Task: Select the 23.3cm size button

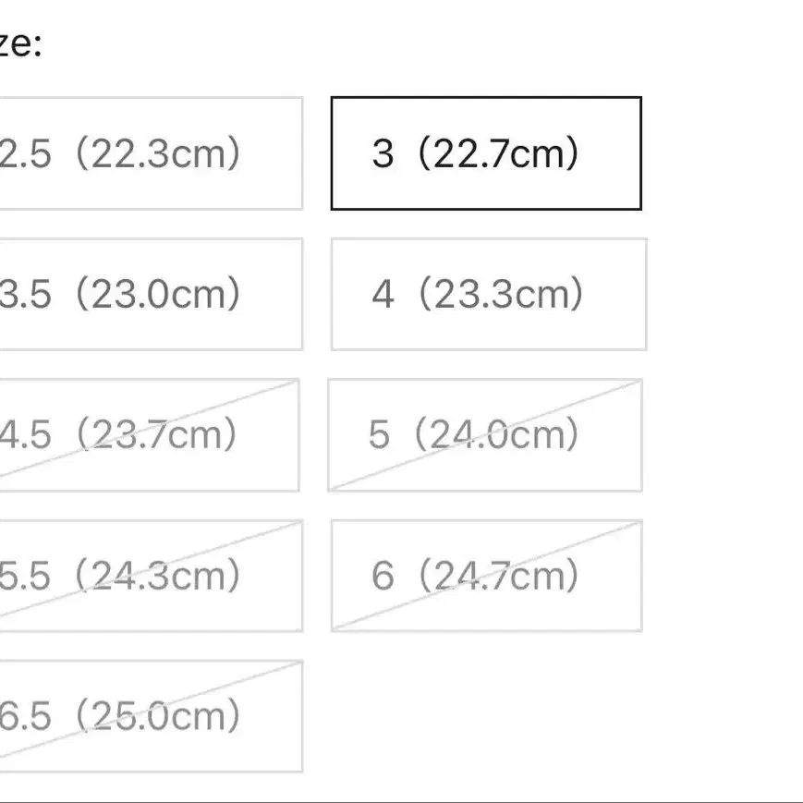Action: (488, 295)
